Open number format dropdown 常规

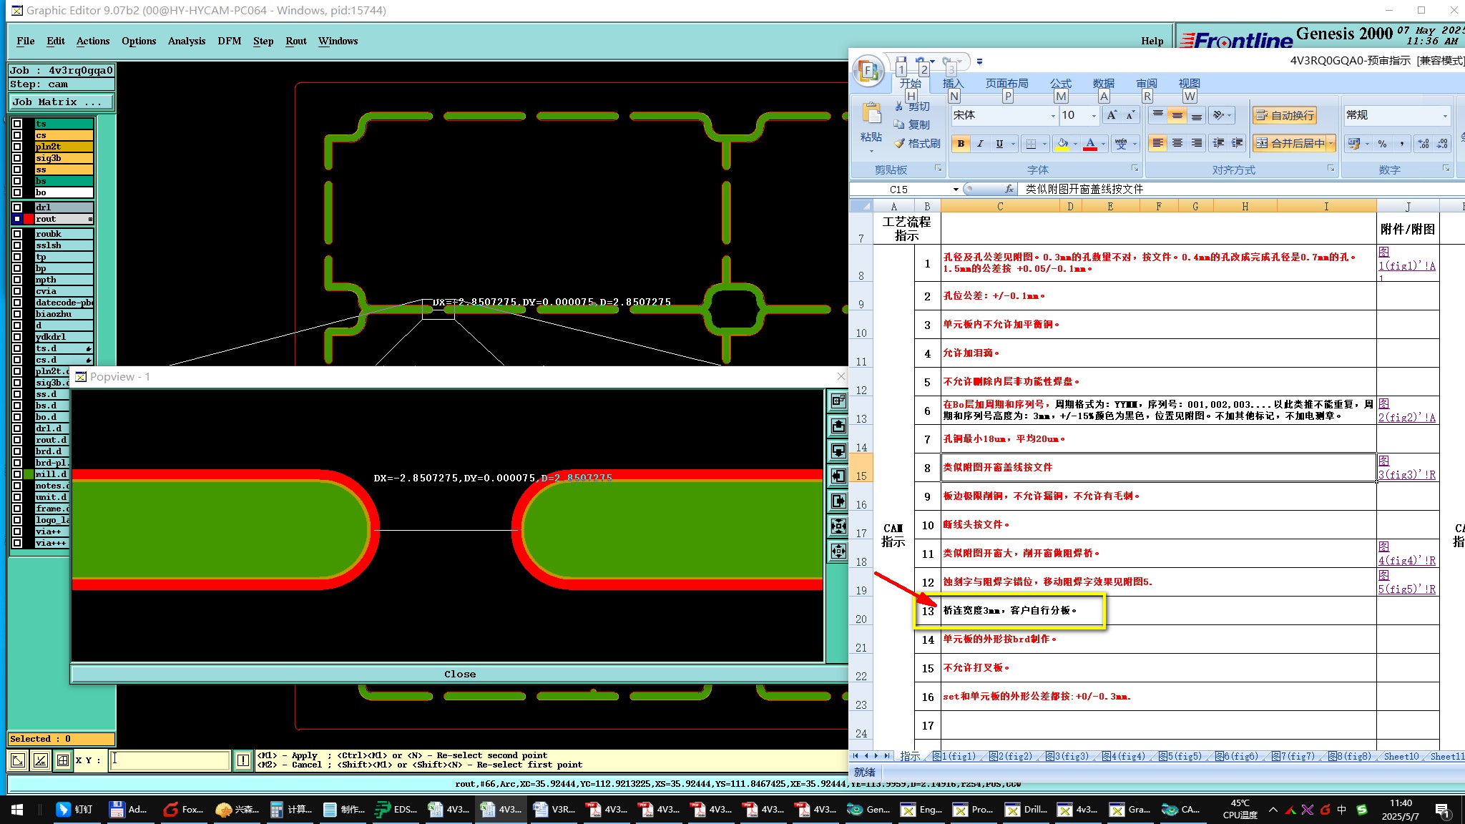click(1444, 116)
